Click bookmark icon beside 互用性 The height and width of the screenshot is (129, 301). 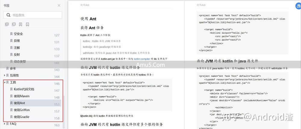8,75
